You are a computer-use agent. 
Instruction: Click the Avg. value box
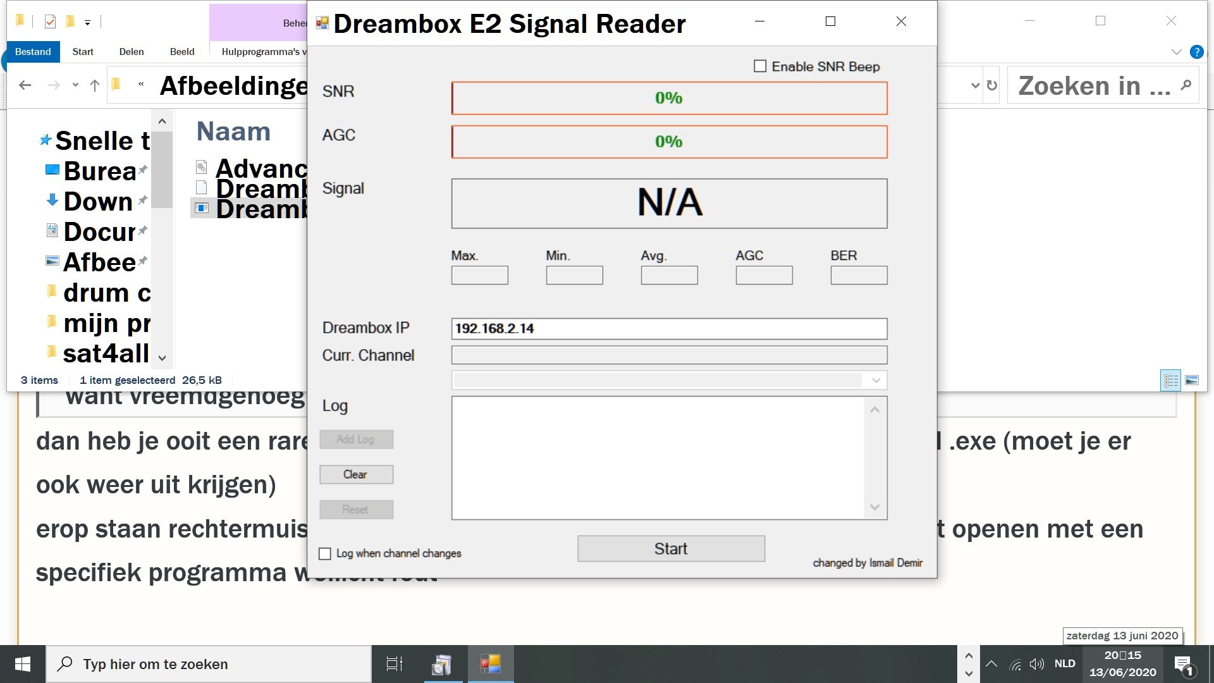pos(669,275)
